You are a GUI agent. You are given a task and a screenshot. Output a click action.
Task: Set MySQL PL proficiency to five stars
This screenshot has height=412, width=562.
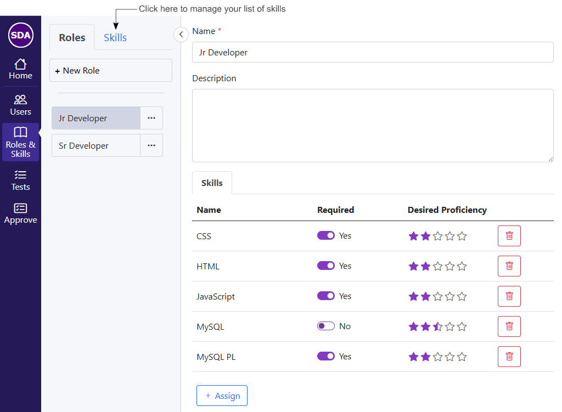(x=462, y=357)
